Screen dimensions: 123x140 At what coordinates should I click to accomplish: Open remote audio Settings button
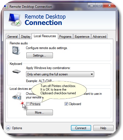[x=40, y=55]
